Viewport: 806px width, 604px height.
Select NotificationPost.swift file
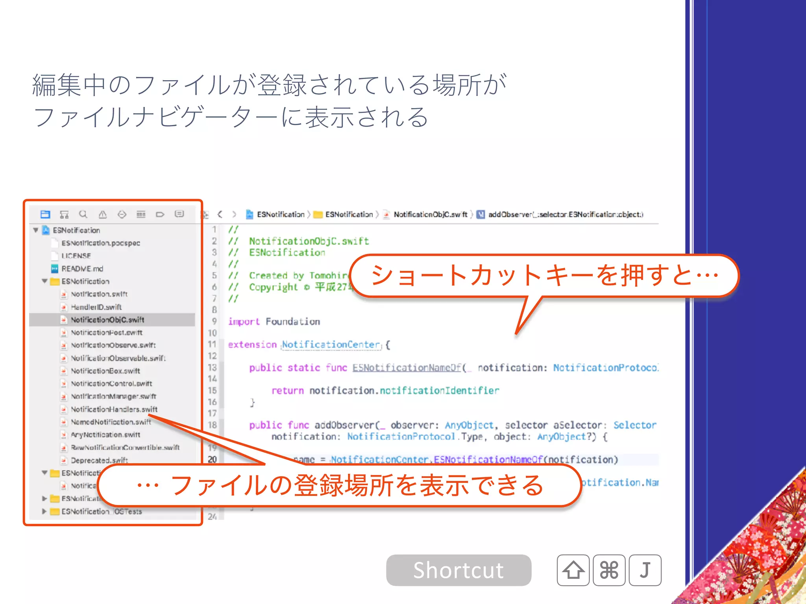tap(106, 332)
